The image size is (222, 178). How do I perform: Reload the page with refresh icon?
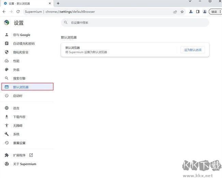pos(18,12)
